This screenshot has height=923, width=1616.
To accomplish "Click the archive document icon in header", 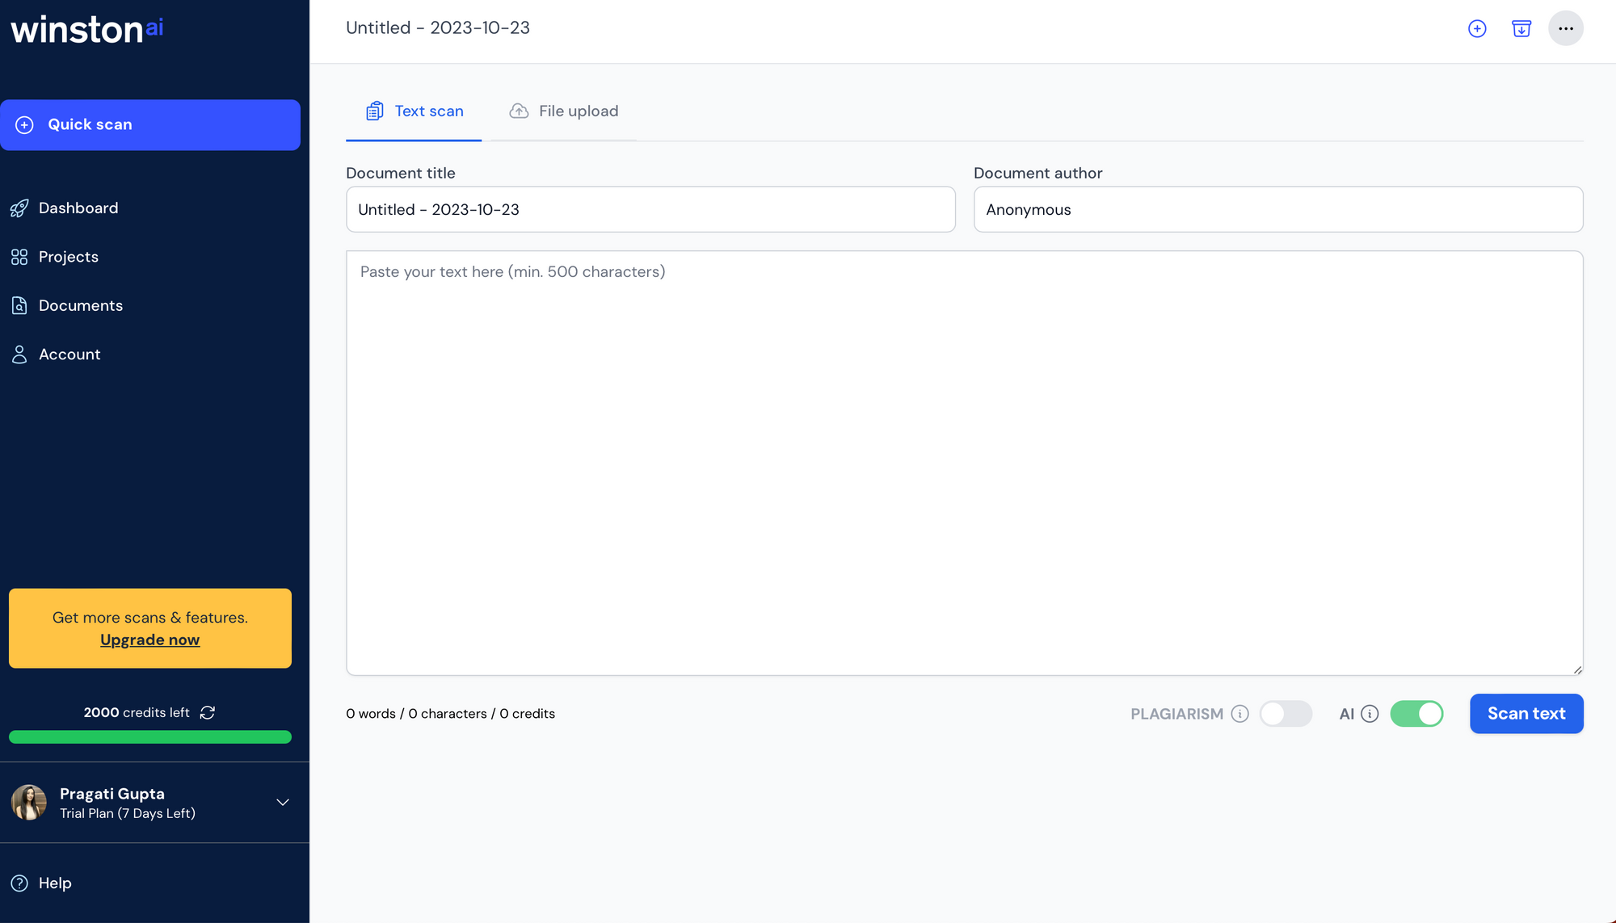I will tap(1521, 29).
